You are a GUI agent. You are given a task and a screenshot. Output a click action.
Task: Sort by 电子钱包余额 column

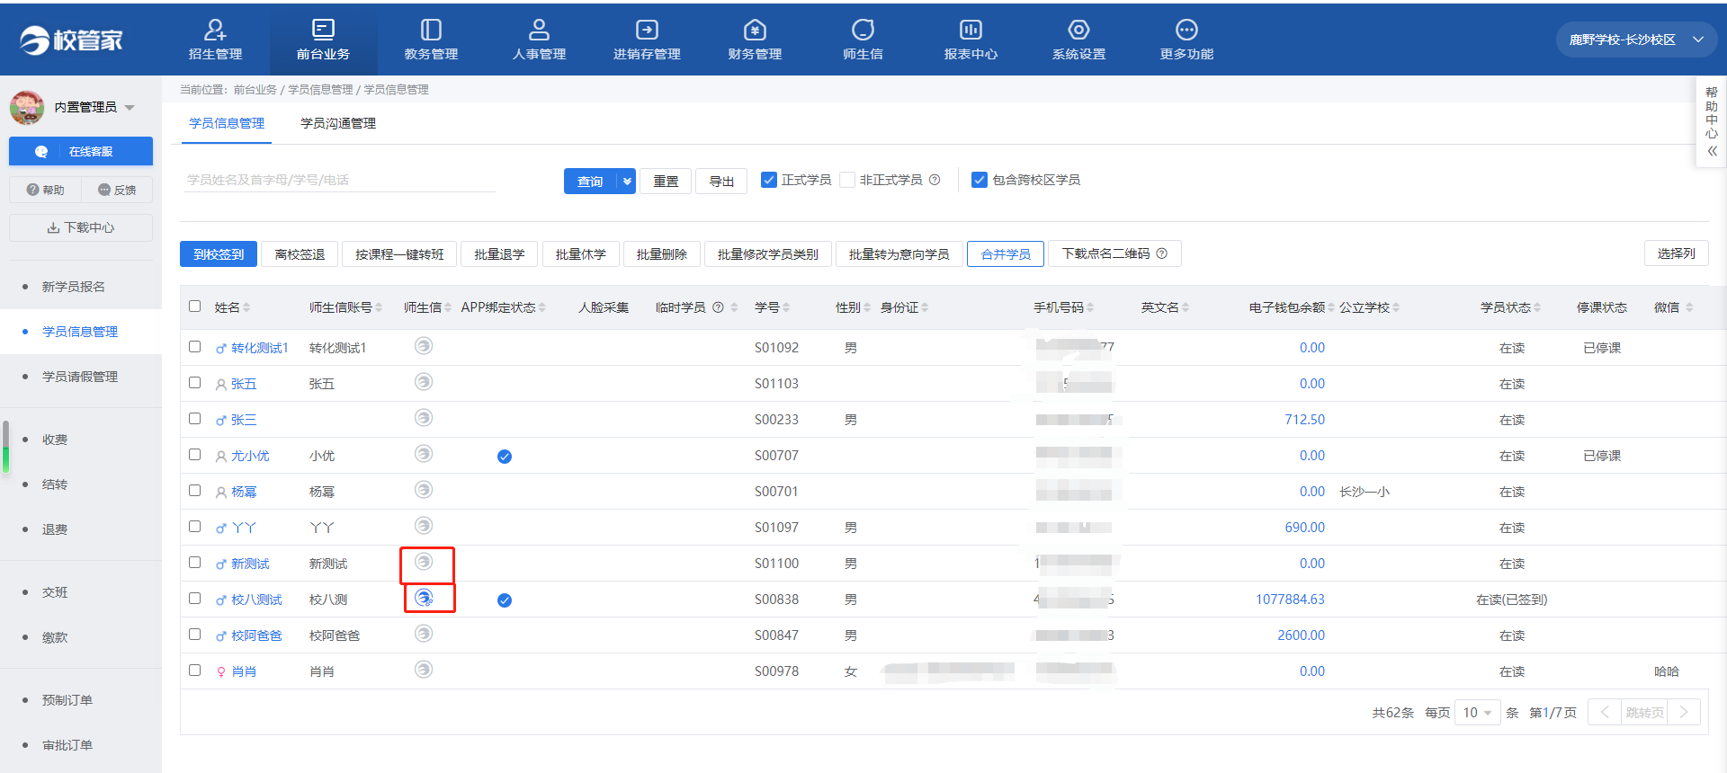click(1332, 307)
